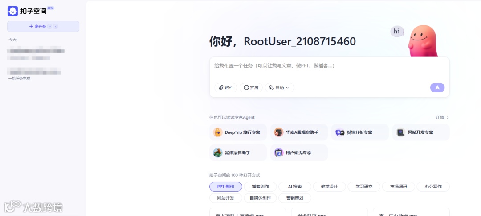Viewport: 481px width, 216px height.
Task: Click the 扣子空间的 100 种打开方式 heading
Action: 235,176
